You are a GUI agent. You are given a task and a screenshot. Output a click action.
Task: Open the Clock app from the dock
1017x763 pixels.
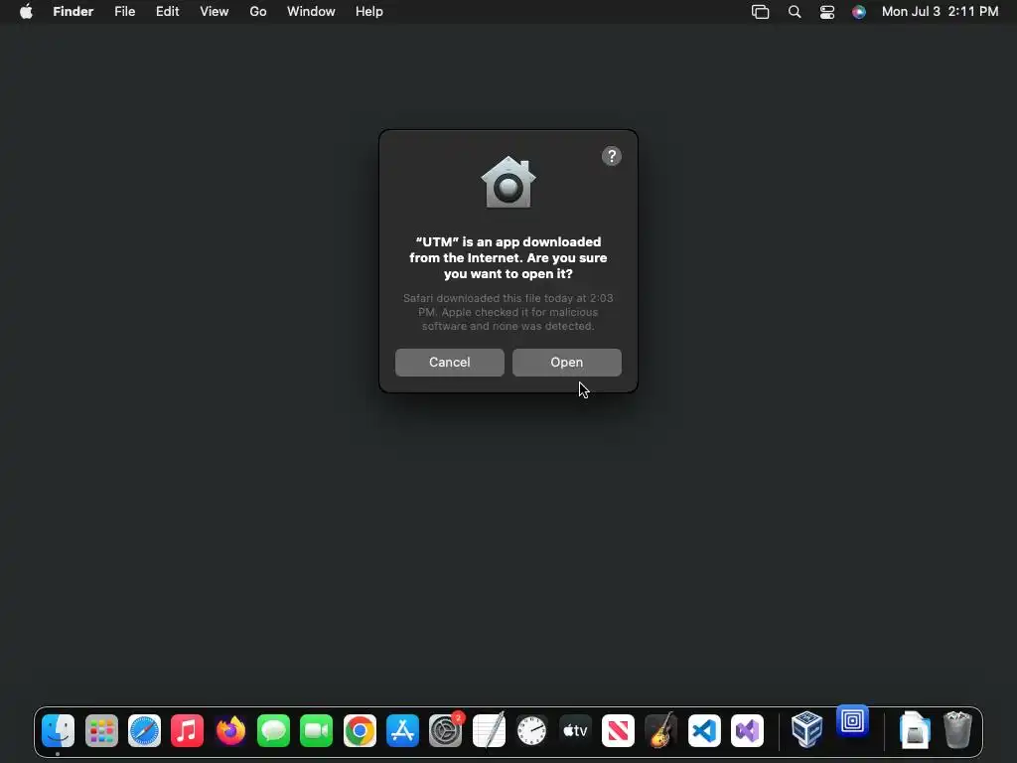[x=531, y=730]
